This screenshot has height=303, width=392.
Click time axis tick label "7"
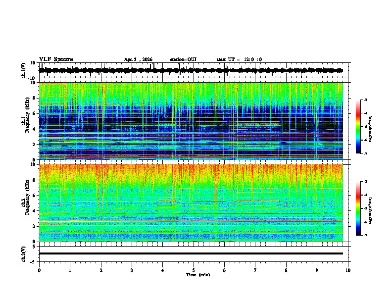255,270
